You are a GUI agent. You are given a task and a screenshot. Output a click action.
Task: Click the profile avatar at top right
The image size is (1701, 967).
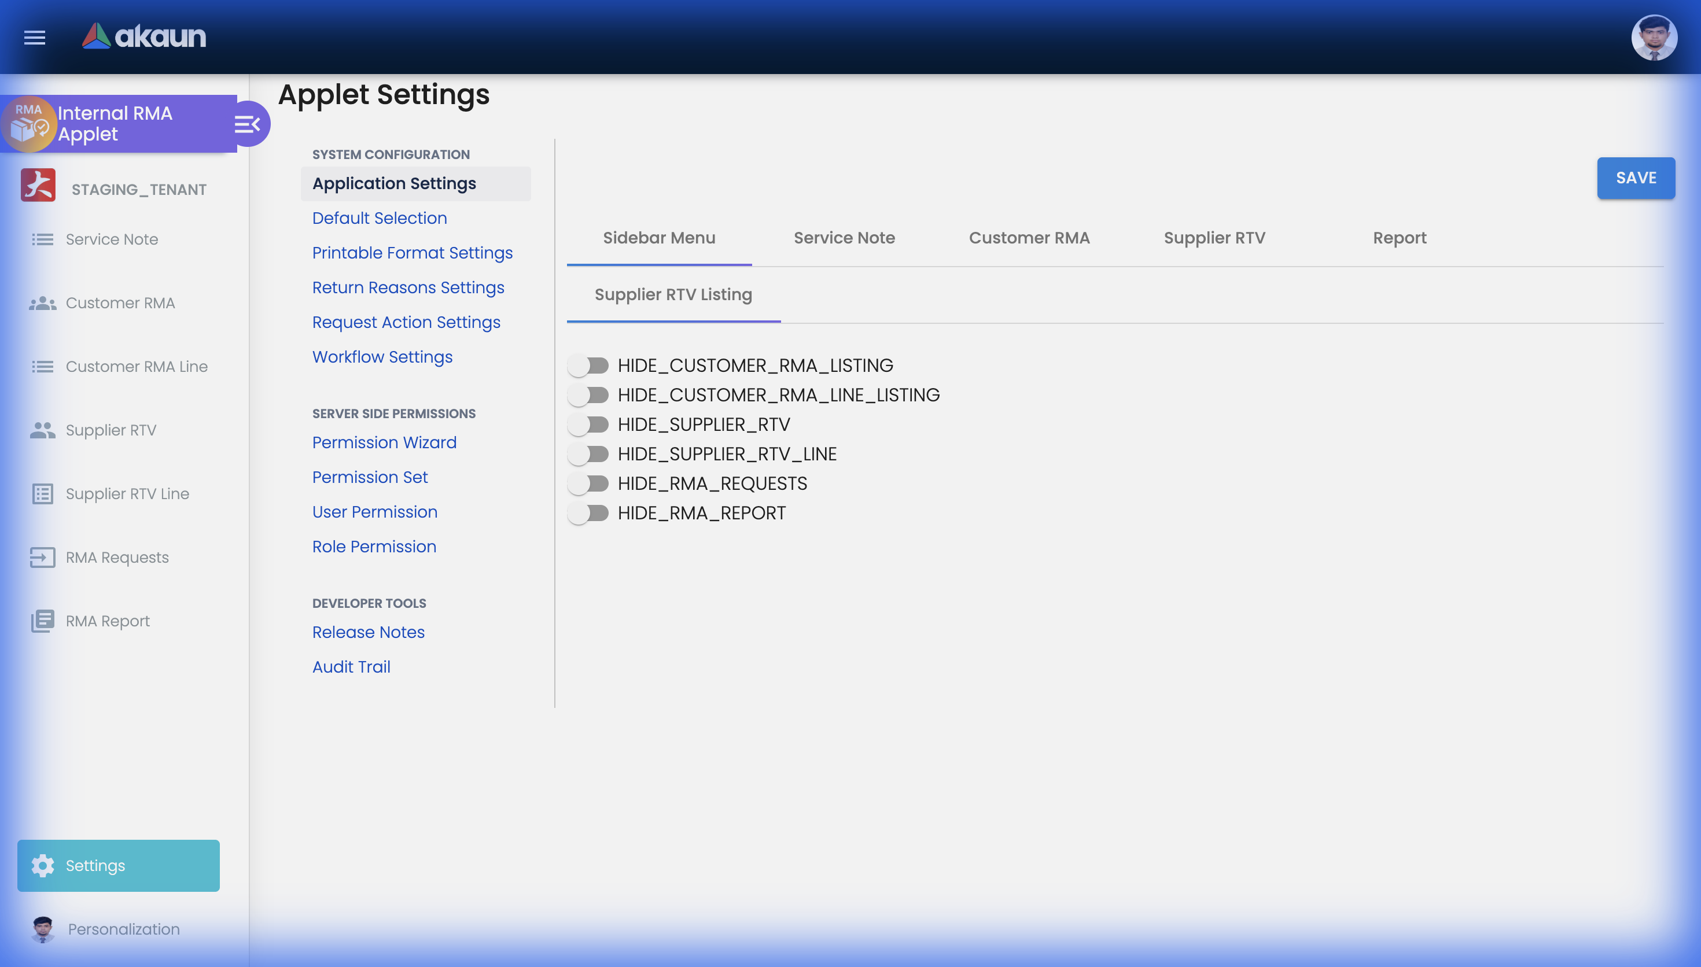tap(1655, 37)
